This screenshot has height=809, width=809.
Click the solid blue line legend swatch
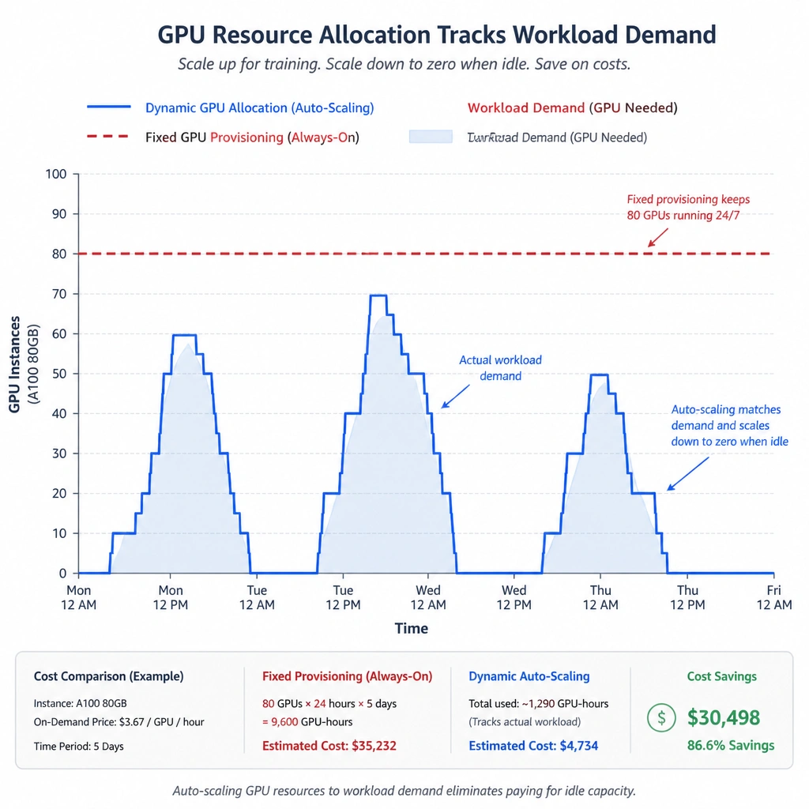[x=109, y=107]
